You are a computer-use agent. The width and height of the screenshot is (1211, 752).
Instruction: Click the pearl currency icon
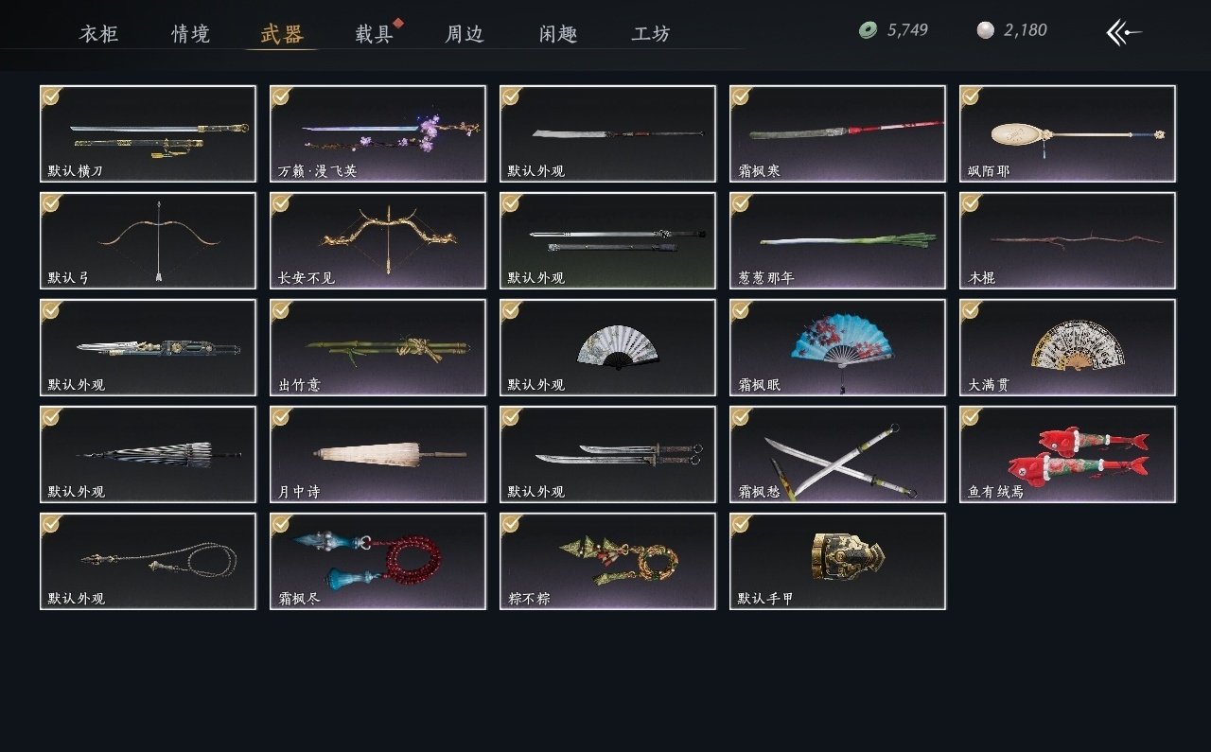[985, 30]
